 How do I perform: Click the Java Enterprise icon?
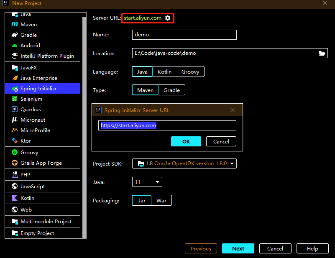click(x=15, y=78)
